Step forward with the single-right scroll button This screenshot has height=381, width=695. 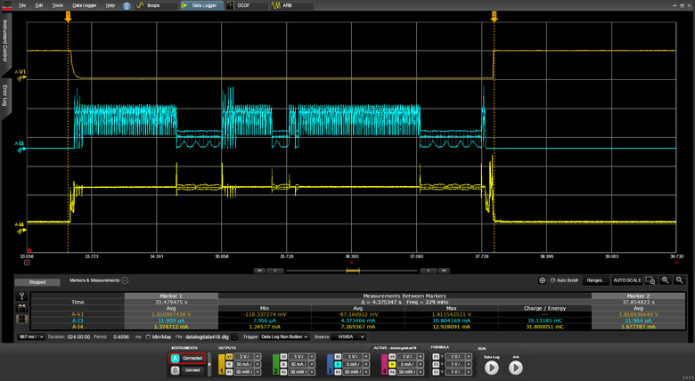pyautogui.click(x=429, y=271)
